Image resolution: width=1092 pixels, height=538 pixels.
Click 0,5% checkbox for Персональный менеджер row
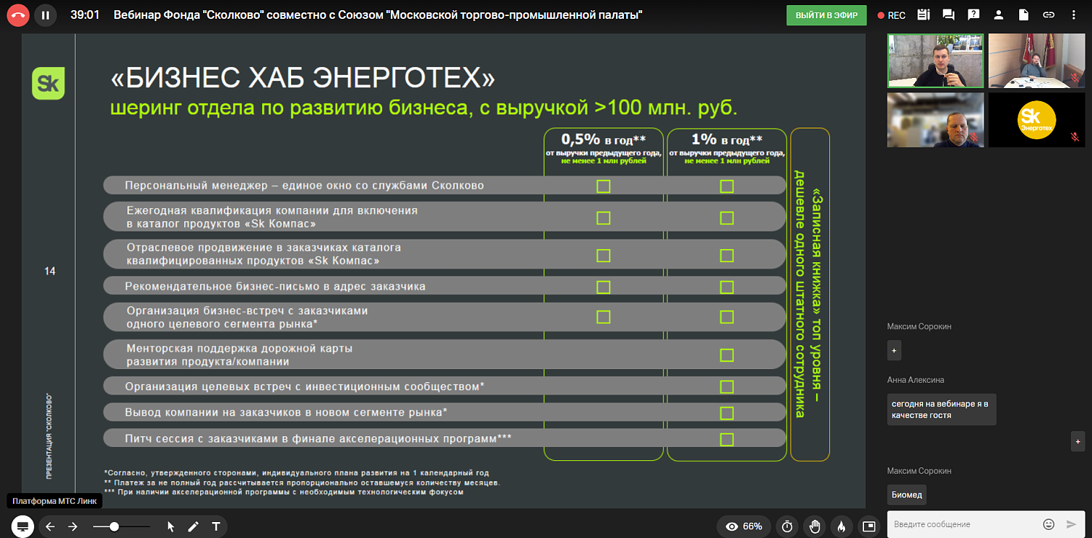[x=603, y=186]
